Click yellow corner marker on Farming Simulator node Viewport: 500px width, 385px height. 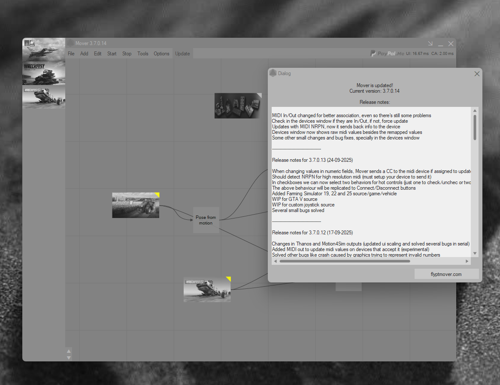click(x=157, y=194)
